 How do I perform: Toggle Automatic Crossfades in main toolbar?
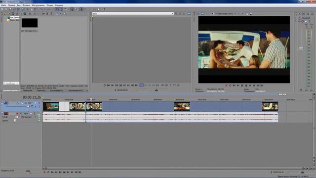[x=61, y=9]
